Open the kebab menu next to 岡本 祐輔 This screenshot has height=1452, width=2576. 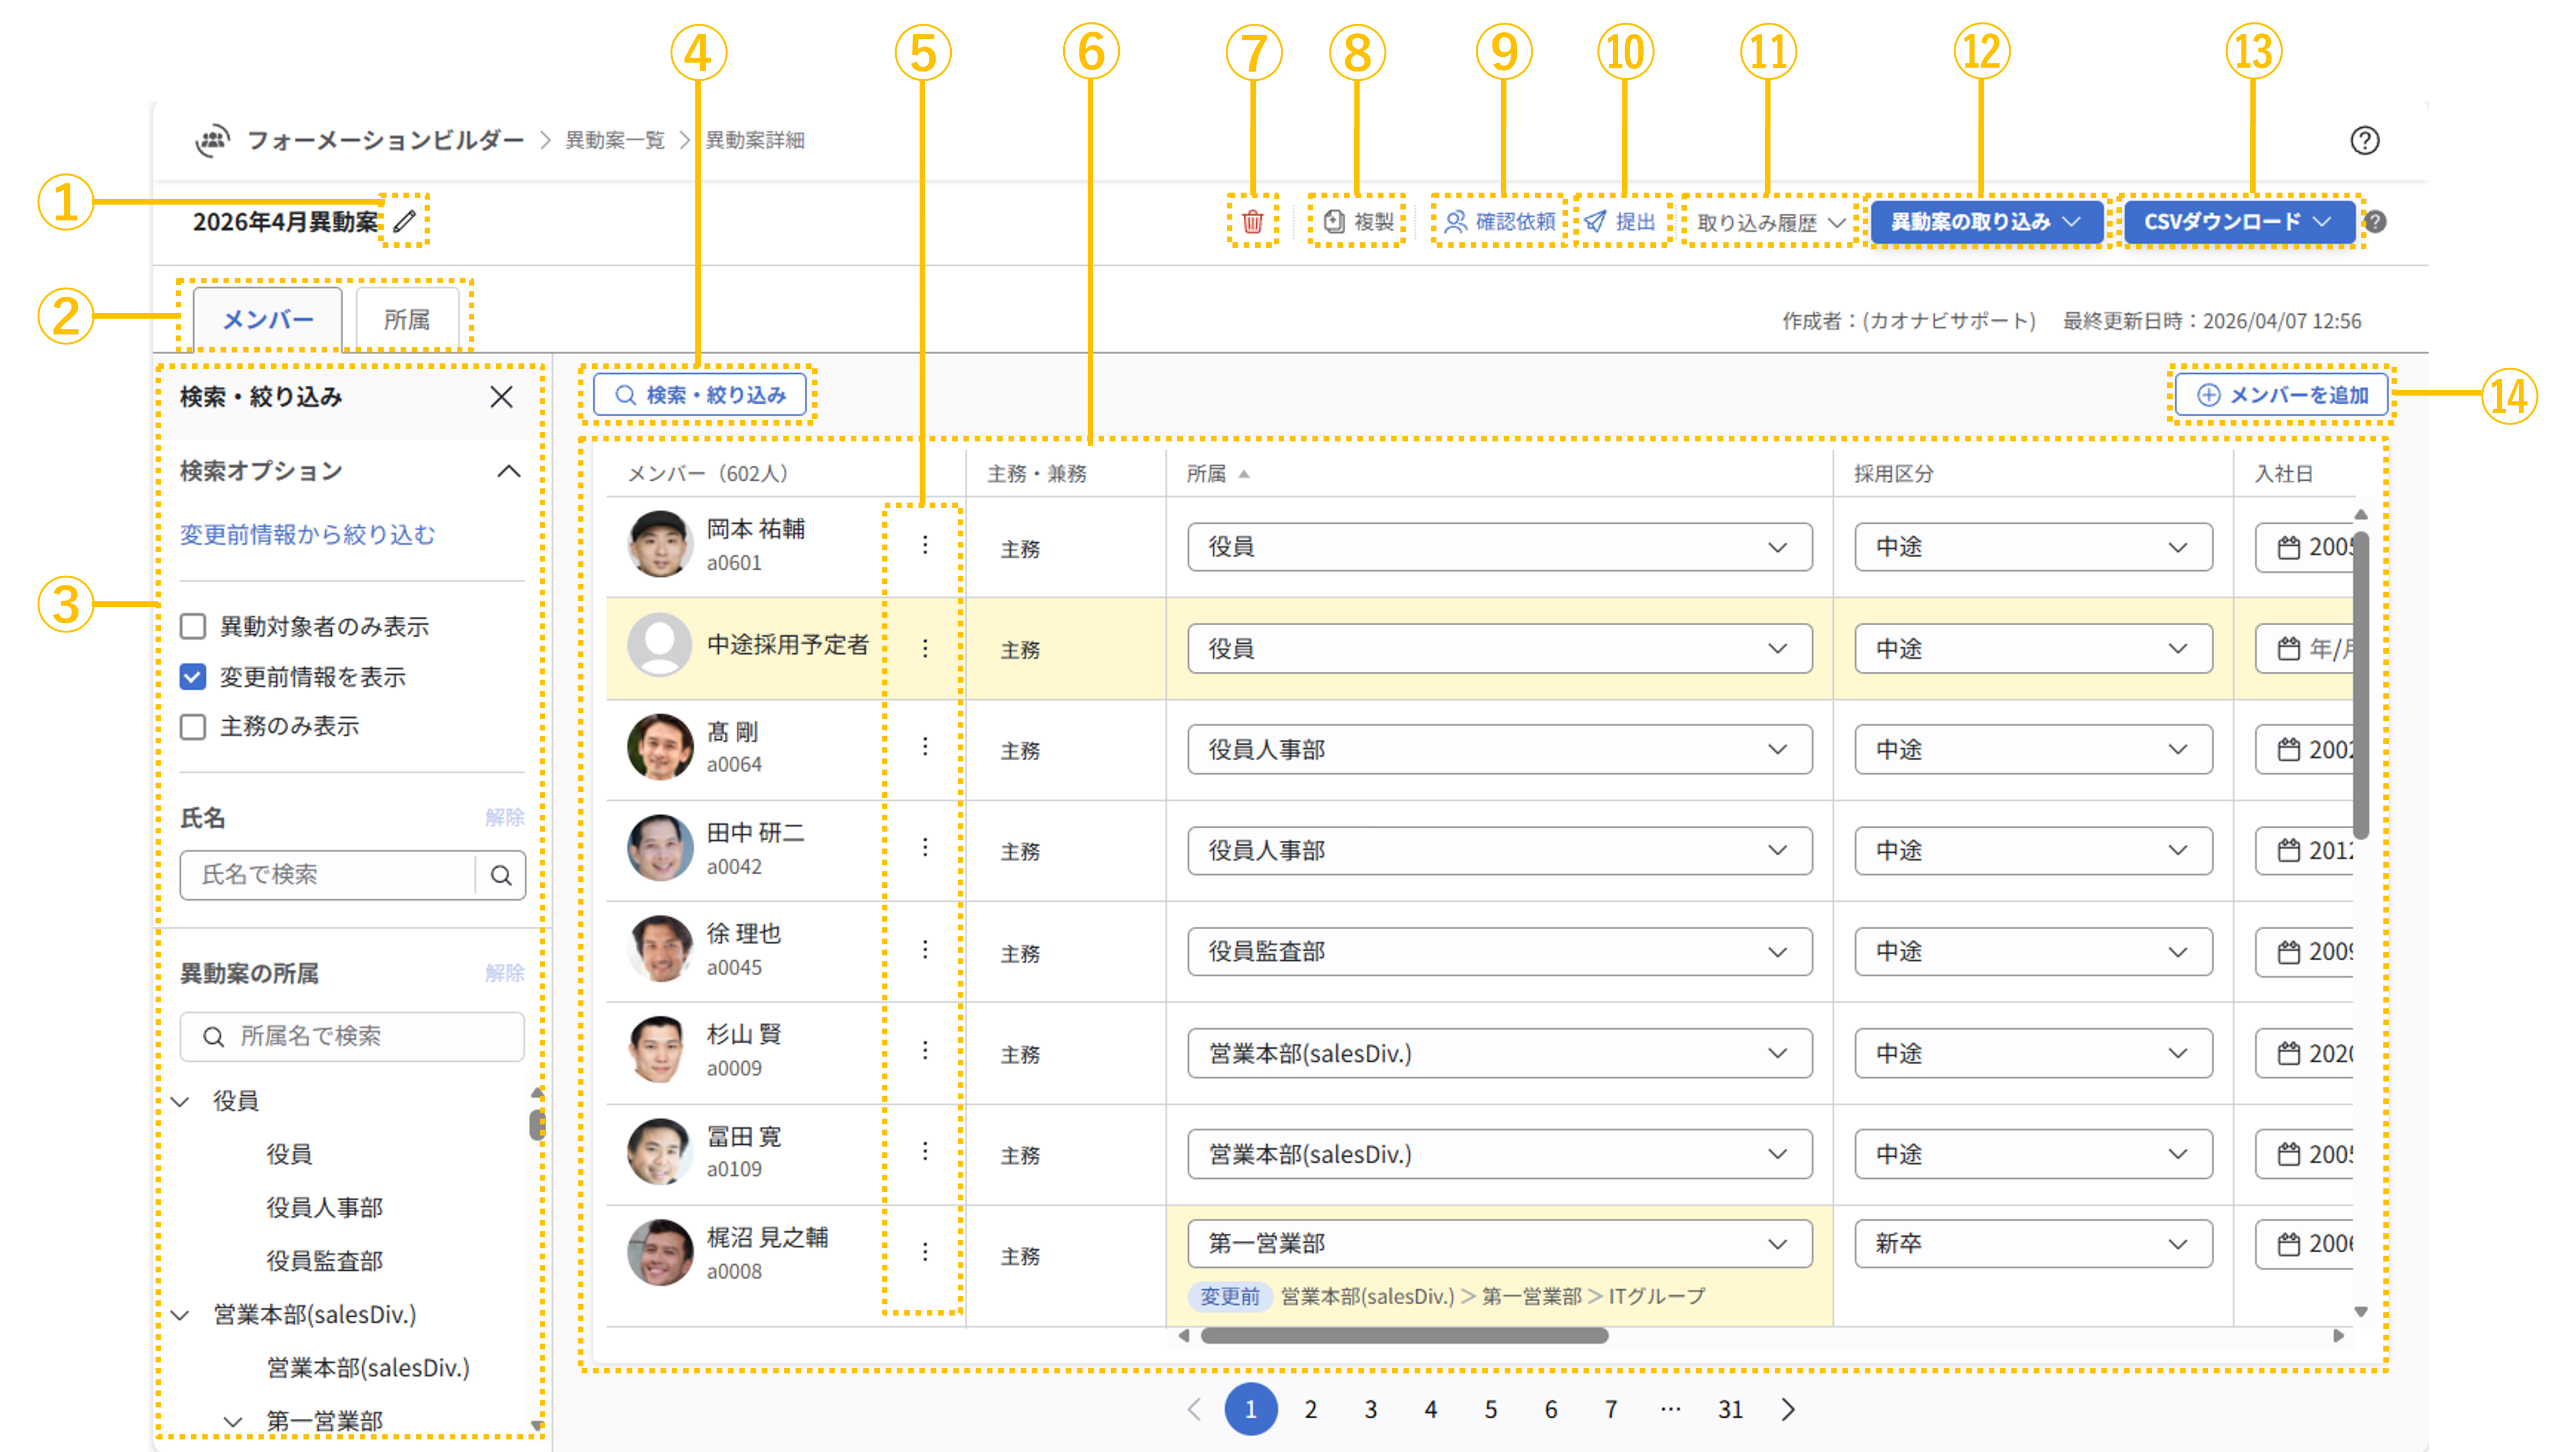(x=925, y=546)
